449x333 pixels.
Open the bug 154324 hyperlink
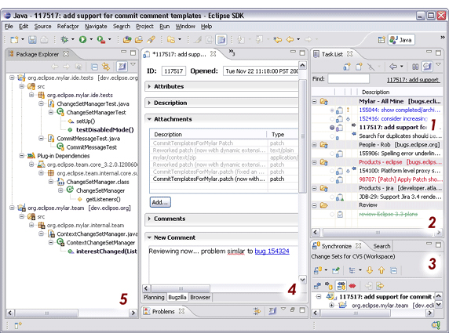point(272,252)
